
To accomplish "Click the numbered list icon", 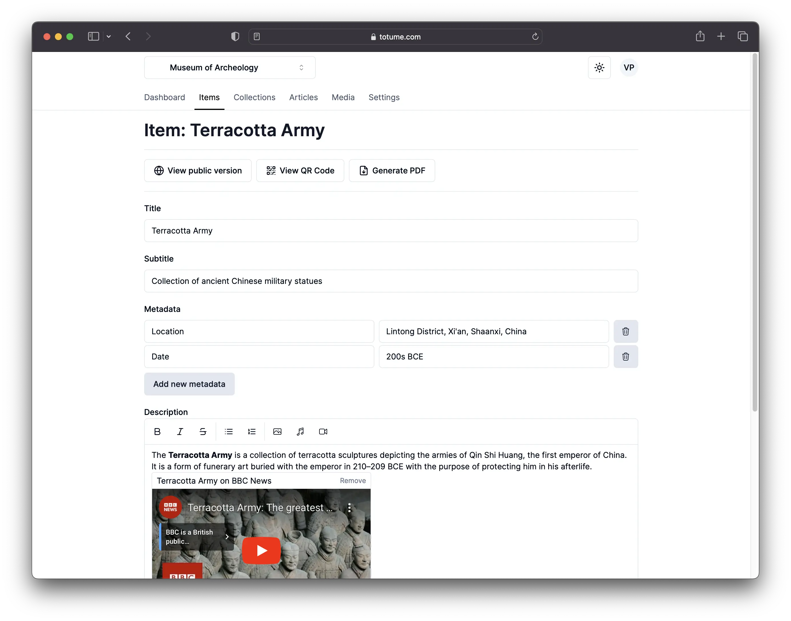I will [x=251, y=432].
